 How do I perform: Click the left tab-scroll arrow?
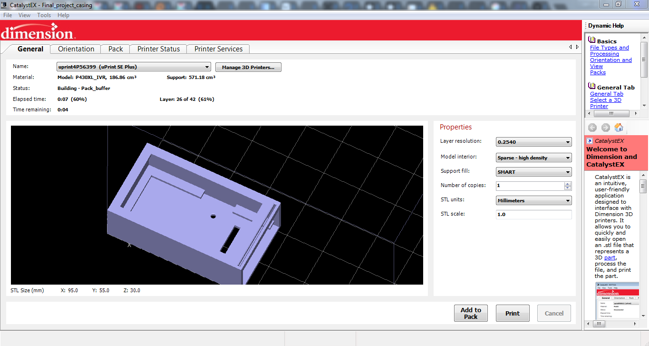571,47
